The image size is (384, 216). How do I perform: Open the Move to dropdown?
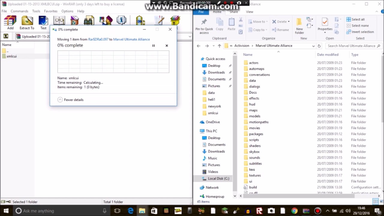(x=258, y=22)
